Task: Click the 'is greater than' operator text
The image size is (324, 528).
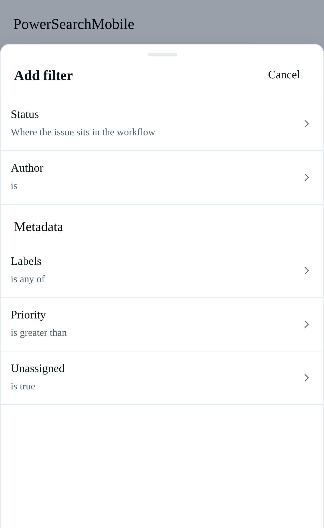Action: point(39,333)
